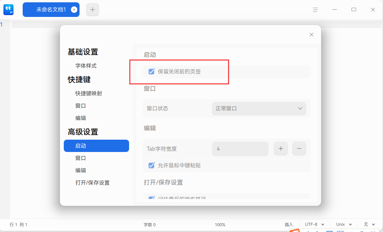Click the 启动 section heading in content pane
Screen dimensions: 383x232
tap(150, 55)
